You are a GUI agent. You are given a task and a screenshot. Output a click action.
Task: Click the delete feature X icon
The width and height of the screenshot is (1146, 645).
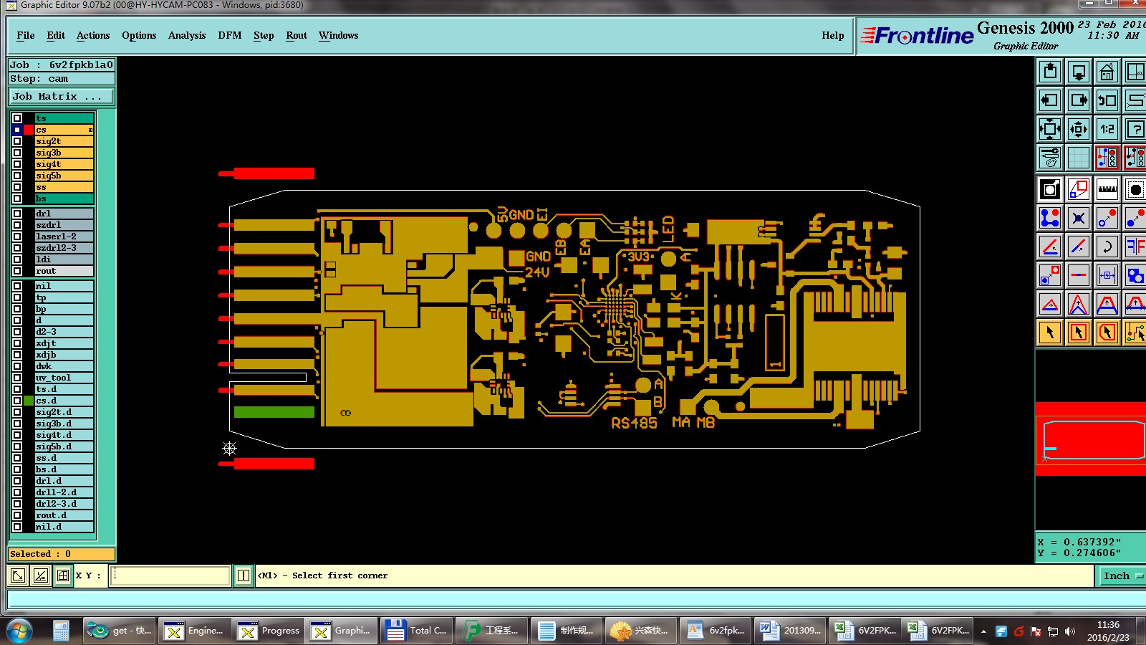(x=1078, y=218)
